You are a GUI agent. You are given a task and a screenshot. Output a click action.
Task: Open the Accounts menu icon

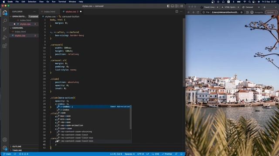pyautogui.click(x=5, y=140)
